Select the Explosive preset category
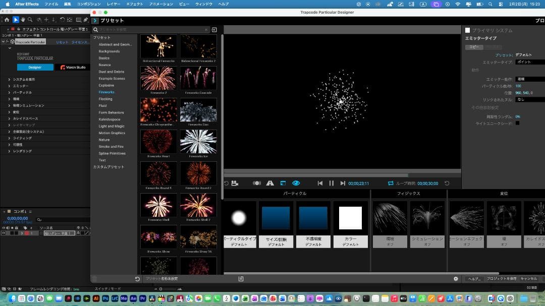 106,85
